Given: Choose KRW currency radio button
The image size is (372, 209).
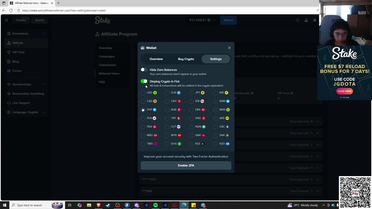Looking at the screenshot, I should click(215, 102).
